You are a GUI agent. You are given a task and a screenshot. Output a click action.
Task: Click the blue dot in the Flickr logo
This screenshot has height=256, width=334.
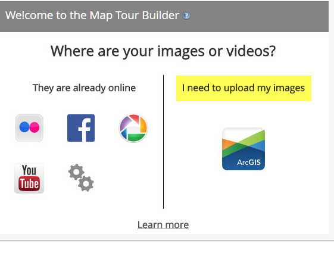tap(24, 127)
